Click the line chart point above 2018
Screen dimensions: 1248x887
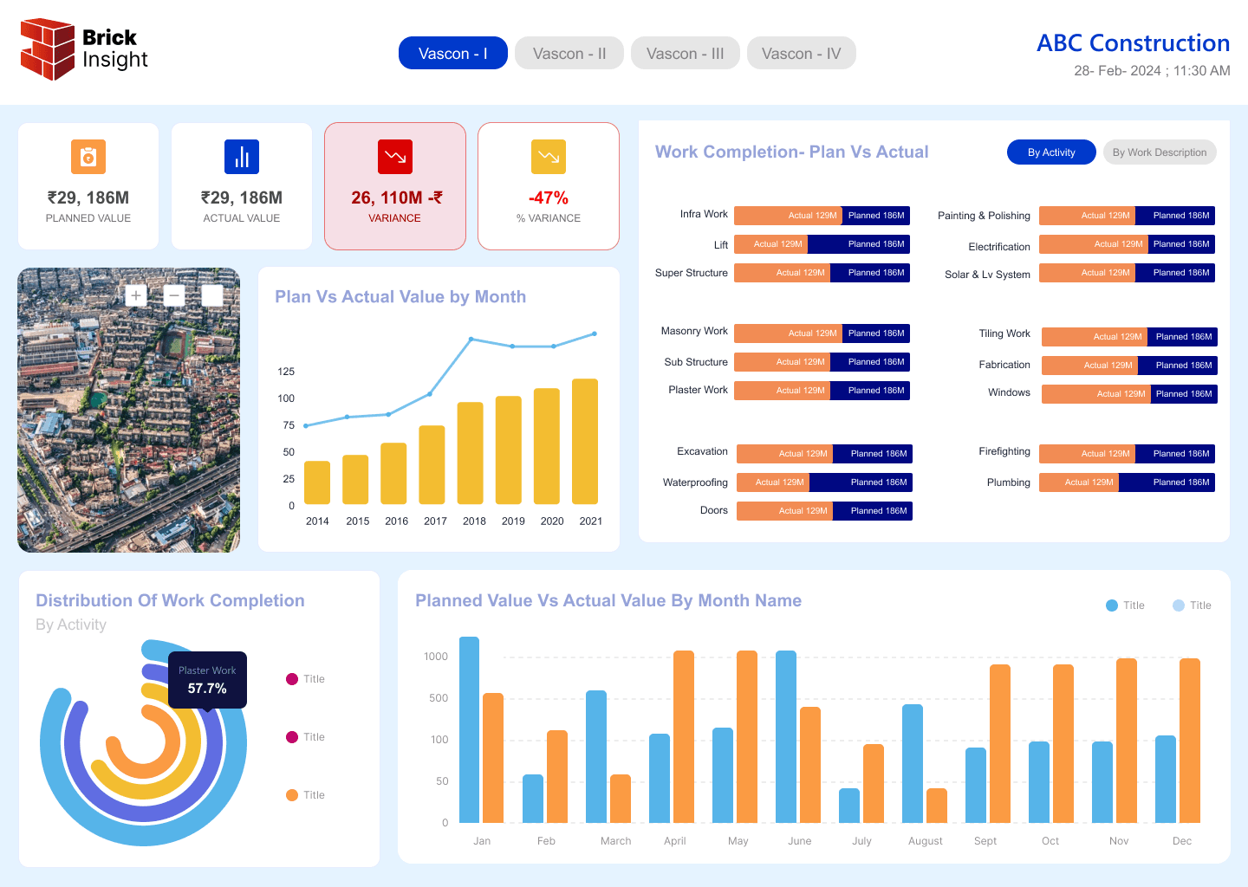[471, 339]
